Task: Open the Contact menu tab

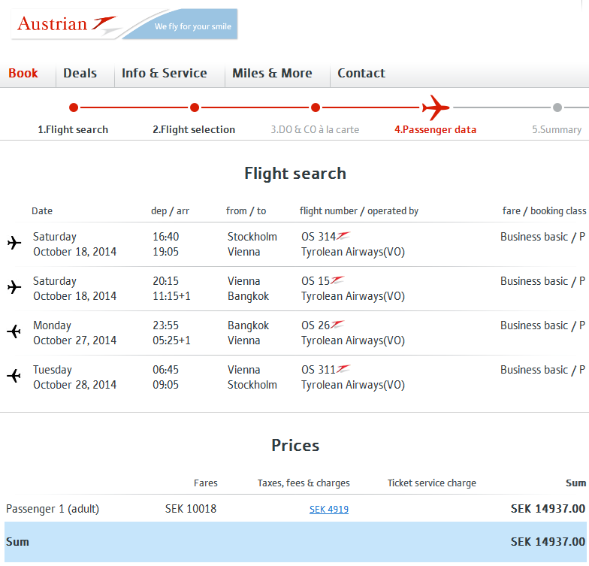Action: tap(361, 73)
